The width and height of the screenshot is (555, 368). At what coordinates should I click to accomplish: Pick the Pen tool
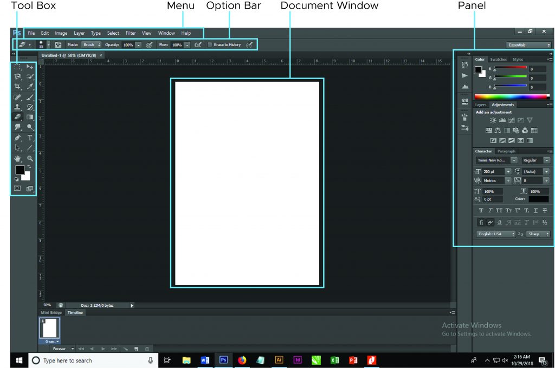(17, 138)
